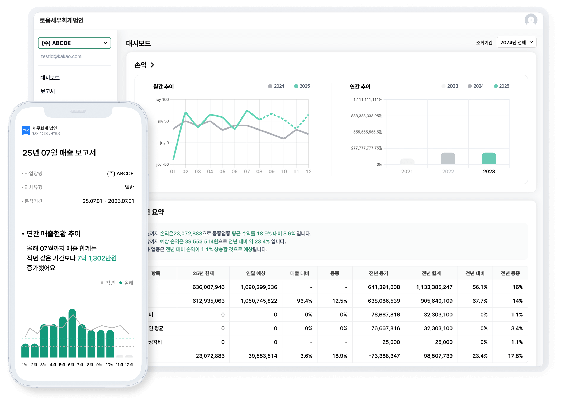The width and height of the screenshot is (561, 400).
Task: Open the 2024년 전체 period dropdown
Action: pyautogui.click(x=516, y=42)
